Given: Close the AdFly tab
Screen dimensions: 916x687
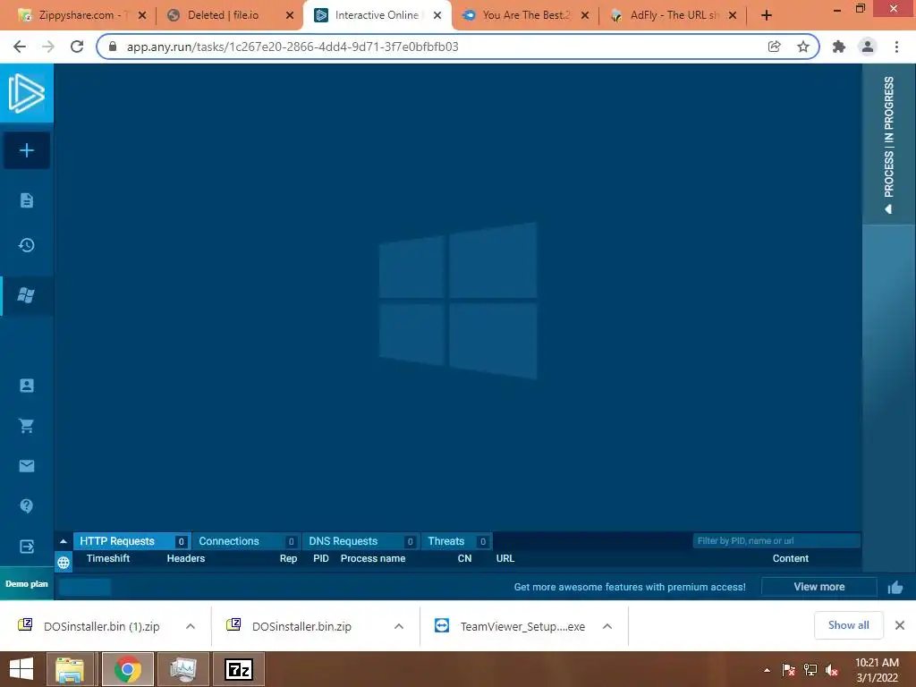Looking at the screenshot, I should (x=732, y=15).
